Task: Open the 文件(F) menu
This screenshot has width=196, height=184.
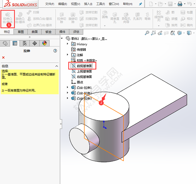Action: [x=50, y=4]
